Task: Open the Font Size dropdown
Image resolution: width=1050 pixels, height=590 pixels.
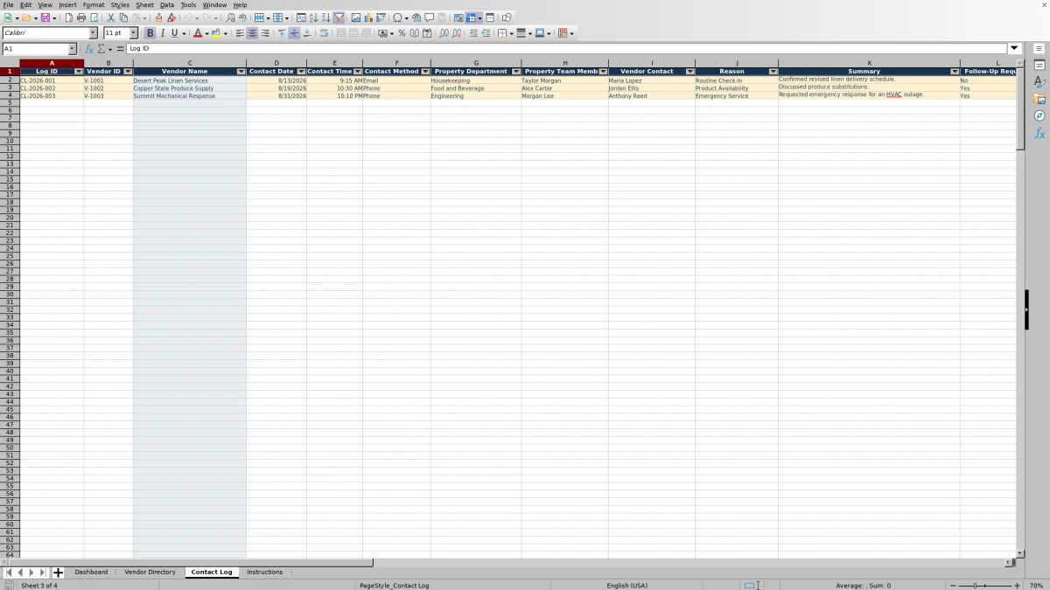Action: coord(134,33)
